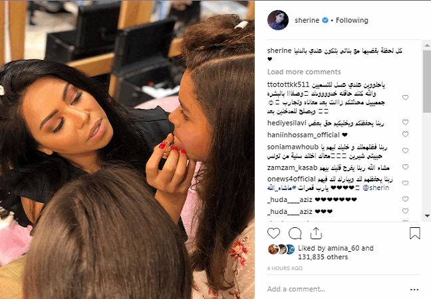This screenshot has width=431, height=299.
Task: Like haniinhossam_official's comment
Action: click(405, 134)
